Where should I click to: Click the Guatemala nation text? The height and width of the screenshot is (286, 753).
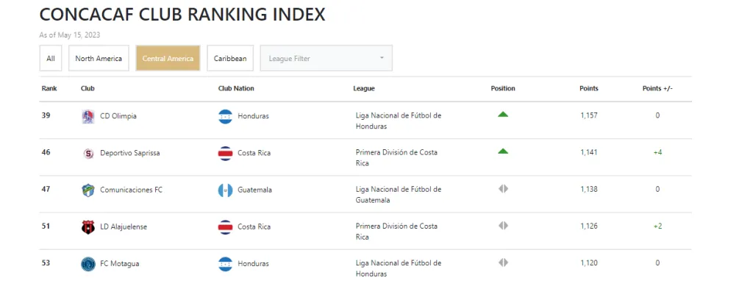254,190
